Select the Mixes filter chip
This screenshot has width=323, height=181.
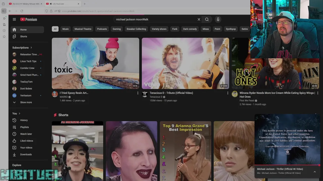(x=206, y=29)
